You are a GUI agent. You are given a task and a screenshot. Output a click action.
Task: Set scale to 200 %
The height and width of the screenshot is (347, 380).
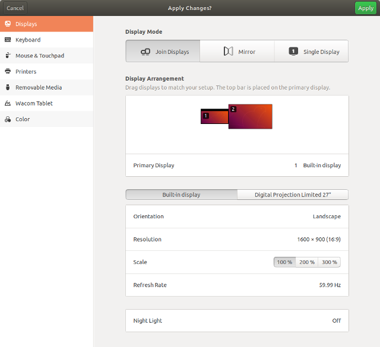tap(307, 262)
